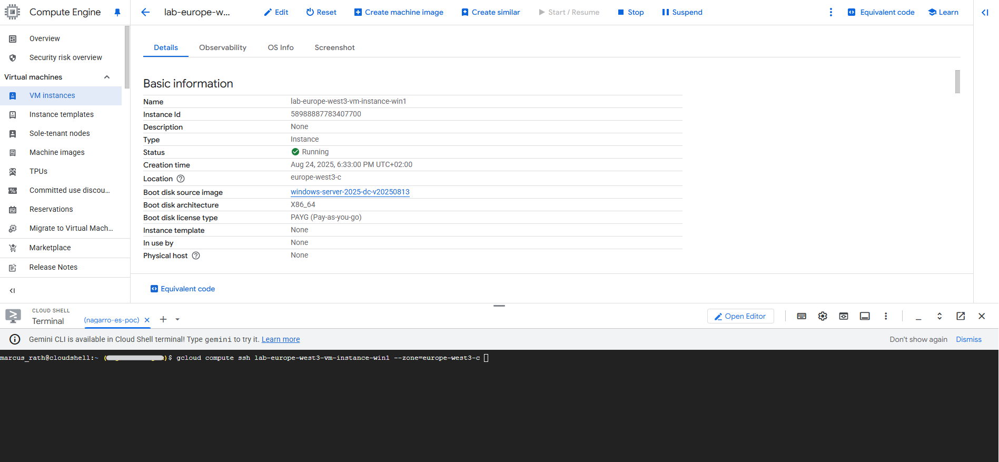Viewport: 999px width, 462px height.
Task: Click Don't show again
Action: [x=918, y=339]
